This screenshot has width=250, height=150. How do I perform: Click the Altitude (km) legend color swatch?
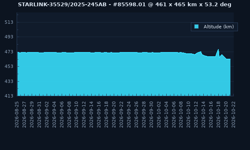(x=196, y=27)
